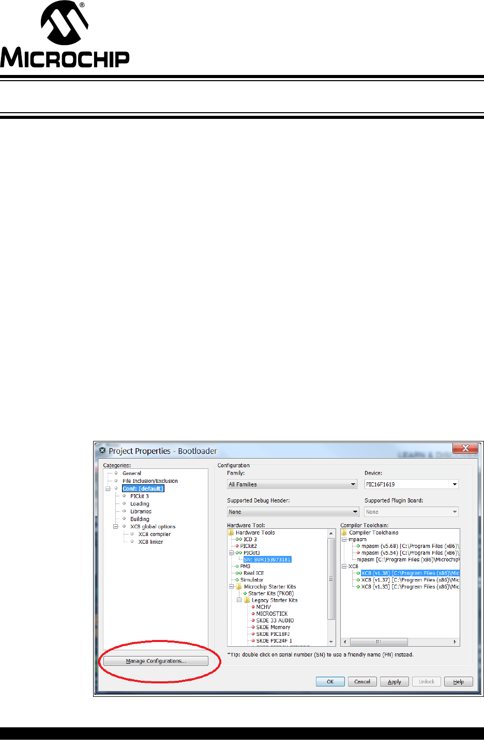Select the PICkit 3 category
Viewport: 484px width, 748px height.
click(140, 496)
